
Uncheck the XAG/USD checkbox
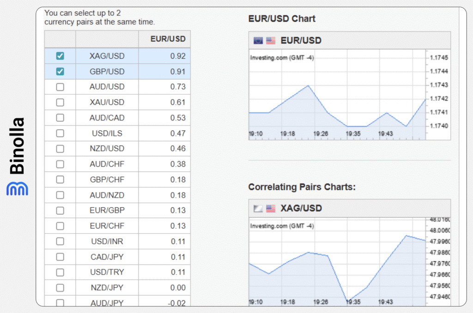point(60,56)
